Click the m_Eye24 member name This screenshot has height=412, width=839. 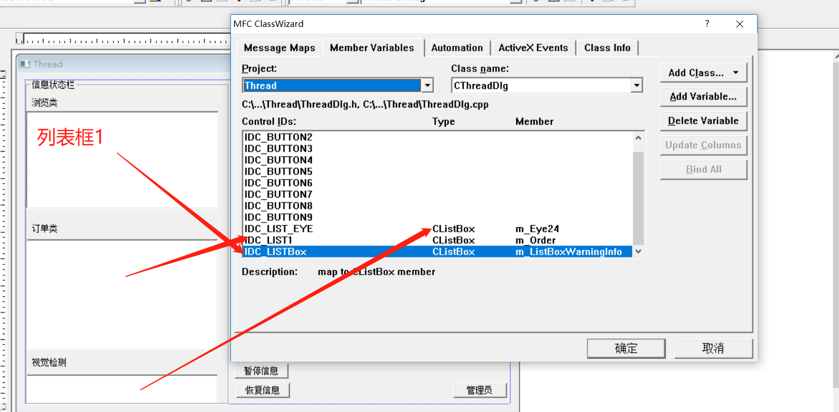[x=537, y=229]
